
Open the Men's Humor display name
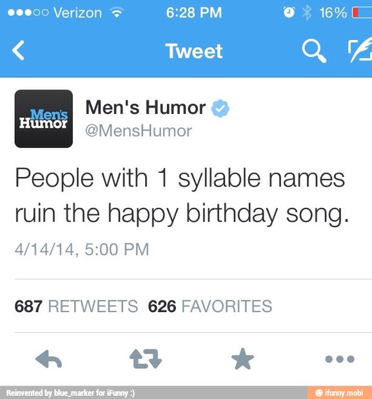tap(145, 107)
